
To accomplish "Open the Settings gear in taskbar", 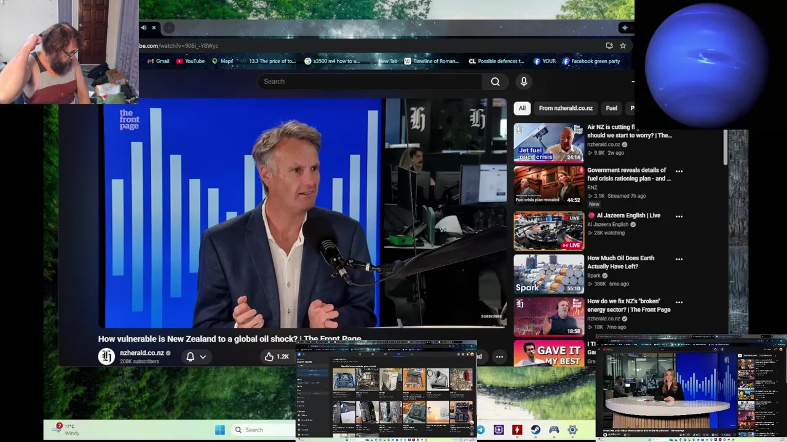I will click(x=572, y=430).
